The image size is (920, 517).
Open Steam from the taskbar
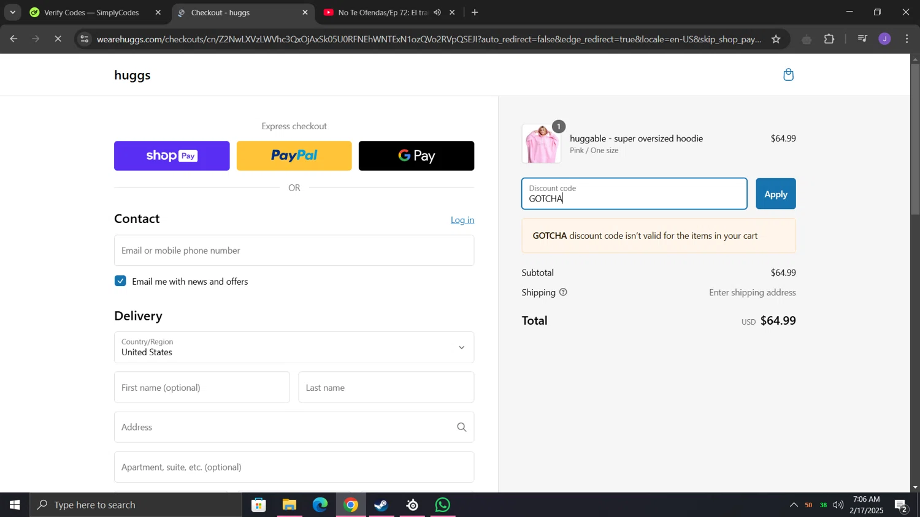[381, 505]
